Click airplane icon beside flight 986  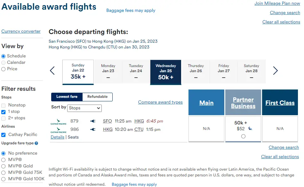93,130
